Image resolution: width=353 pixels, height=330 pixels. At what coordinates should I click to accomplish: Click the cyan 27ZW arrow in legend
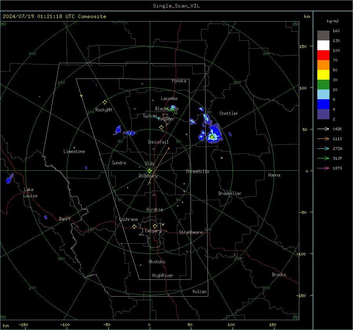(x=323, y=149)
